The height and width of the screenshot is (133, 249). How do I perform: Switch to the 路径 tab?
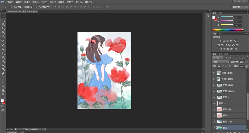226,54
